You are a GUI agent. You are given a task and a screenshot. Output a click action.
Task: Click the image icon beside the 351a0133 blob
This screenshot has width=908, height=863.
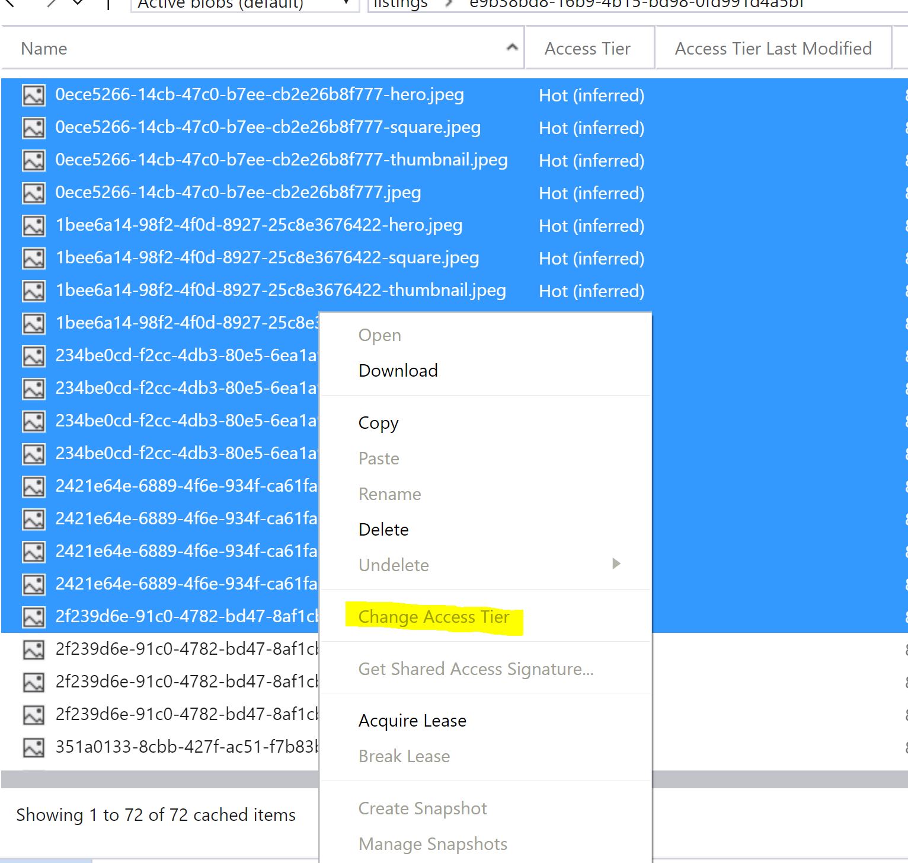point(34,747)
